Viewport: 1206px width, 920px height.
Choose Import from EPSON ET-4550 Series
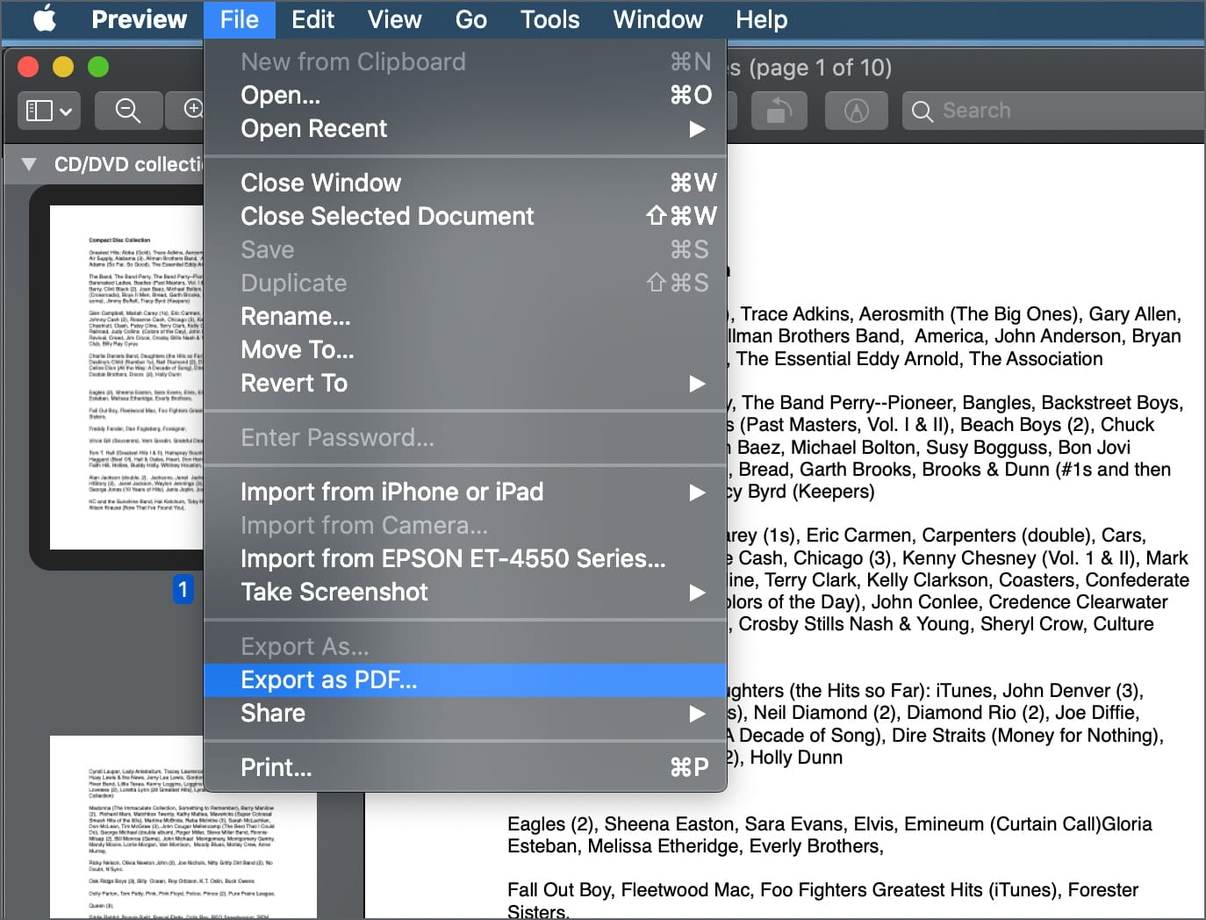tap(453, 558)
